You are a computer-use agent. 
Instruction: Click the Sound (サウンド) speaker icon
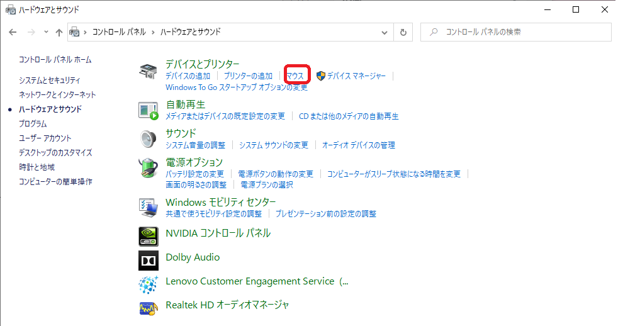(x=149, y=138)
